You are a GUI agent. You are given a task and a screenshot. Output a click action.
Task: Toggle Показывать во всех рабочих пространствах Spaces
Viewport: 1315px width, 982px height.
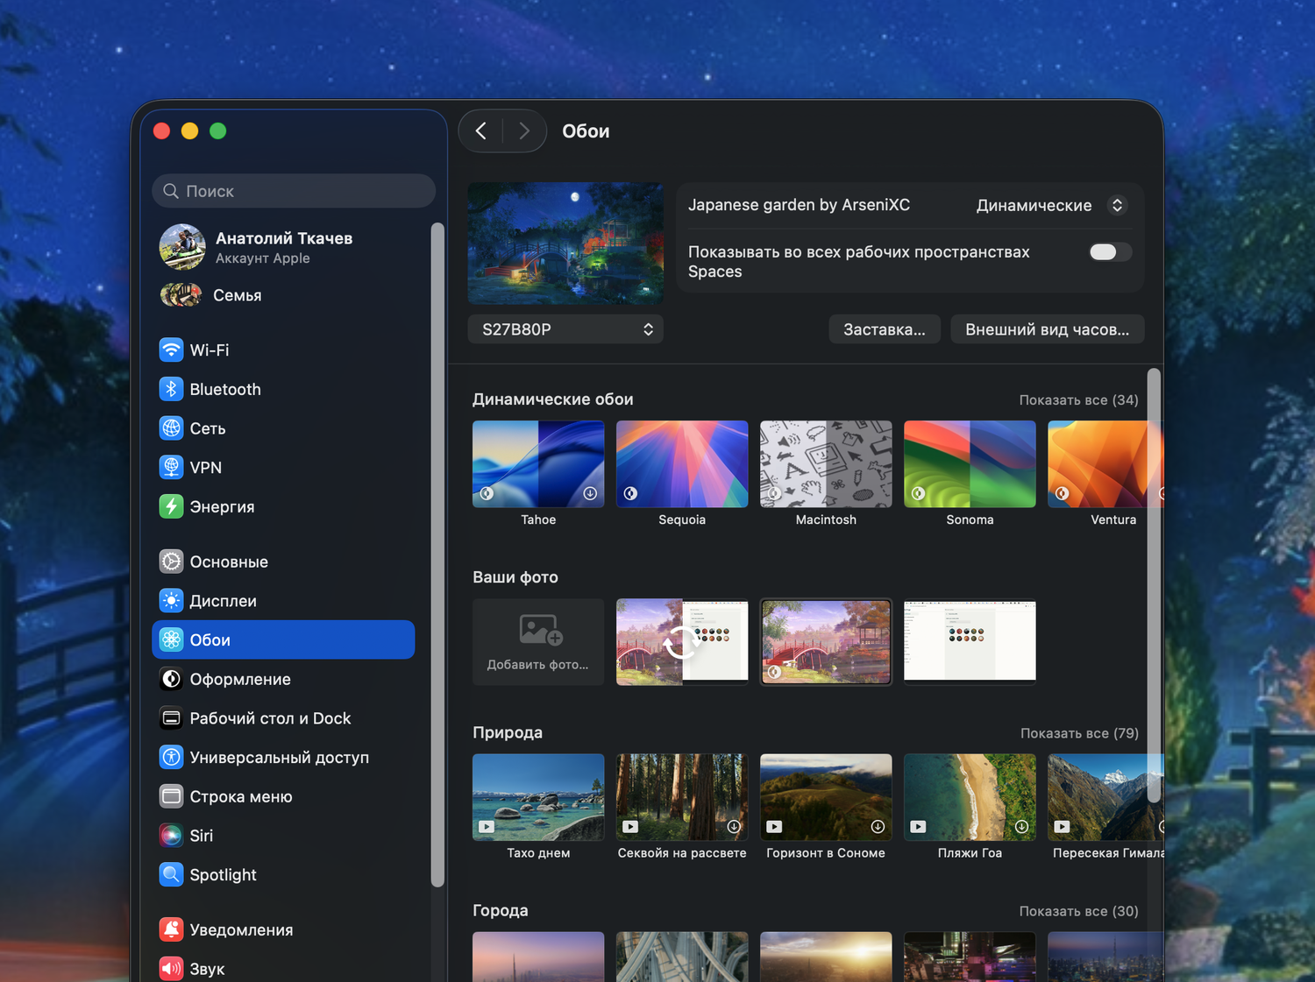[x=1110, y=252]
